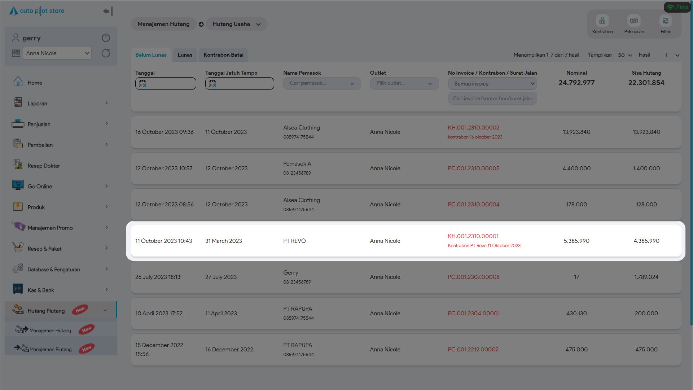
Task: Open invoice link KH.001.2310.00001
Action: 473,236
